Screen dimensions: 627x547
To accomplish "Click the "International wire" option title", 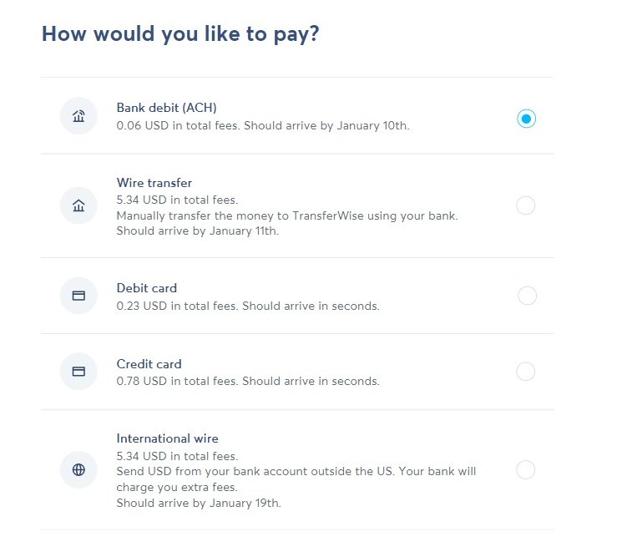I will (x=168, y=438).
